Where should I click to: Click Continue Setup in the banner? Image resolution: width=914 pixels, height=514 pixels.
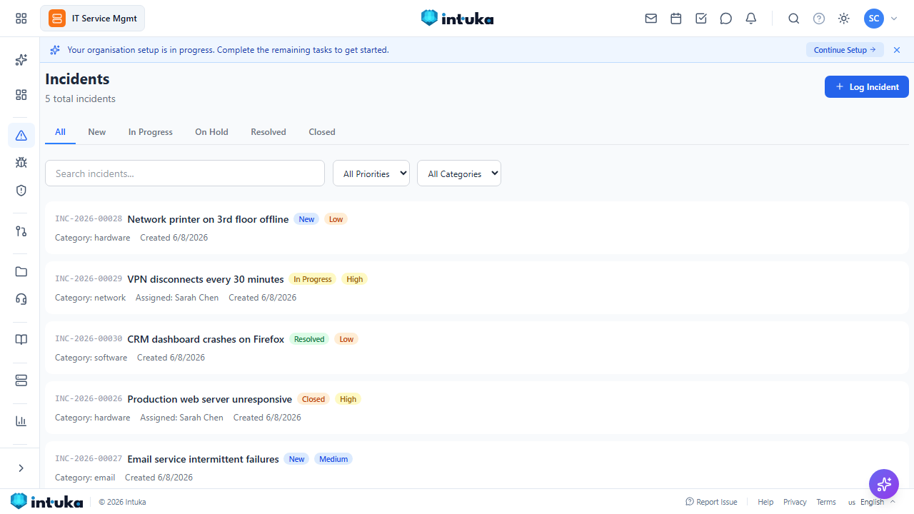[x=845, y=50]
